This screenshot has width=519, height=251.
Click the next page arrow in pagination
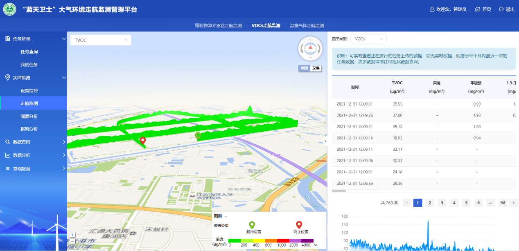(x=514, y=203)
